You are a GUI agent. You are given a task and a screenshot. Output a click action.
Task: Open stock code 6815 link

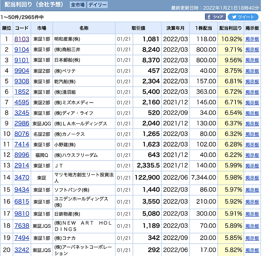click(22, 202)
